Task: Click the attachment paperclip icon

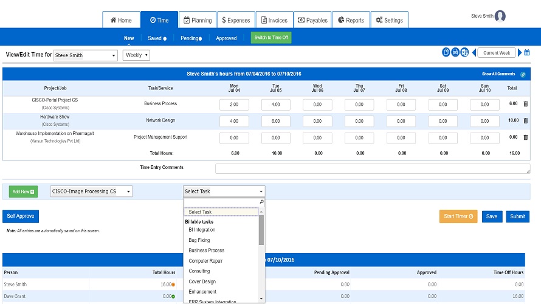Action: [x=523, y=74]
